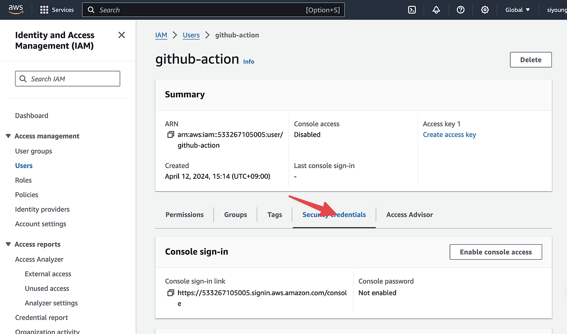Open the settings gear icon

tap(485, 10)
